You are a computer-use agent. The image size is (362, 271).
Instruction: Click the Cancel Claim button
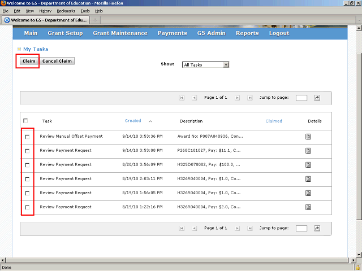point(57,61)
